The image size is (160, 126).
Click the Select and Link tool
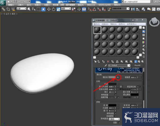click(x=3, y=9)
